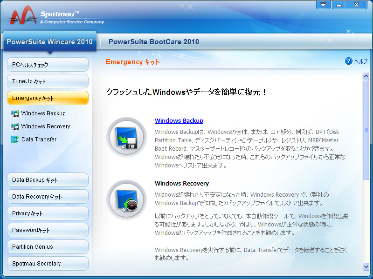Open the Data Backup キット section

(x=48, y=180)
